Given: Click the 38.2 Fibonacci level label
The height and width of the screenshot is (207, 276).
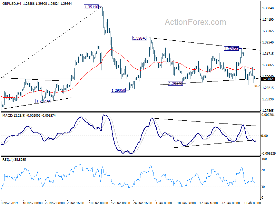Looking at the screenshot, I should point(256,86).
